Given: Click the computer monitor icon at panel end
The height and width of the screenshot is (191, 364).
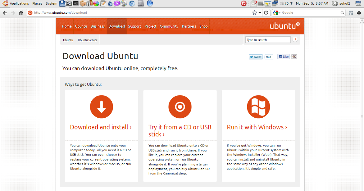Looking at the screenshot, I should pyautogui.click(x=358, y=3).
